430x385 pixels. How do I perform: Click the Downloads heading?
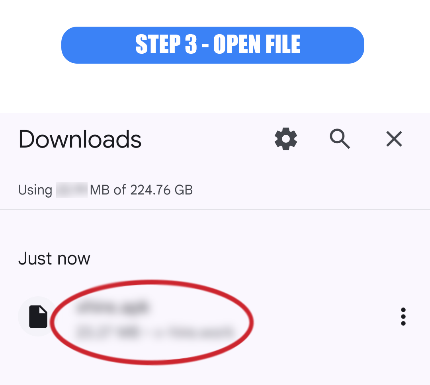pos(80,139)
